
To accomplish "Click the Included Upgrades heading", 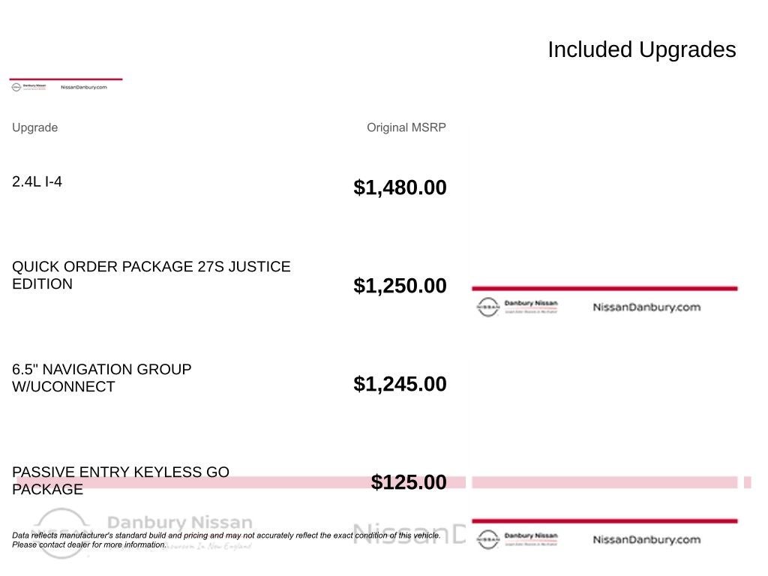I will (x=641, y=49).
